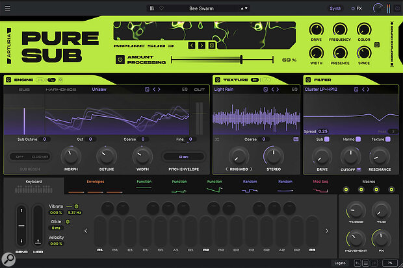Screen dimensions: 403x268
Task: Toggle the Texture filter routing switch
Action: 388,139
